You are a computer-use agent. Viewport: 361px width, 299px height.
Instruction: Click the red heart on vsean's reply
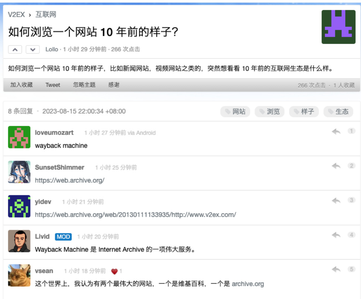point(114,271)
